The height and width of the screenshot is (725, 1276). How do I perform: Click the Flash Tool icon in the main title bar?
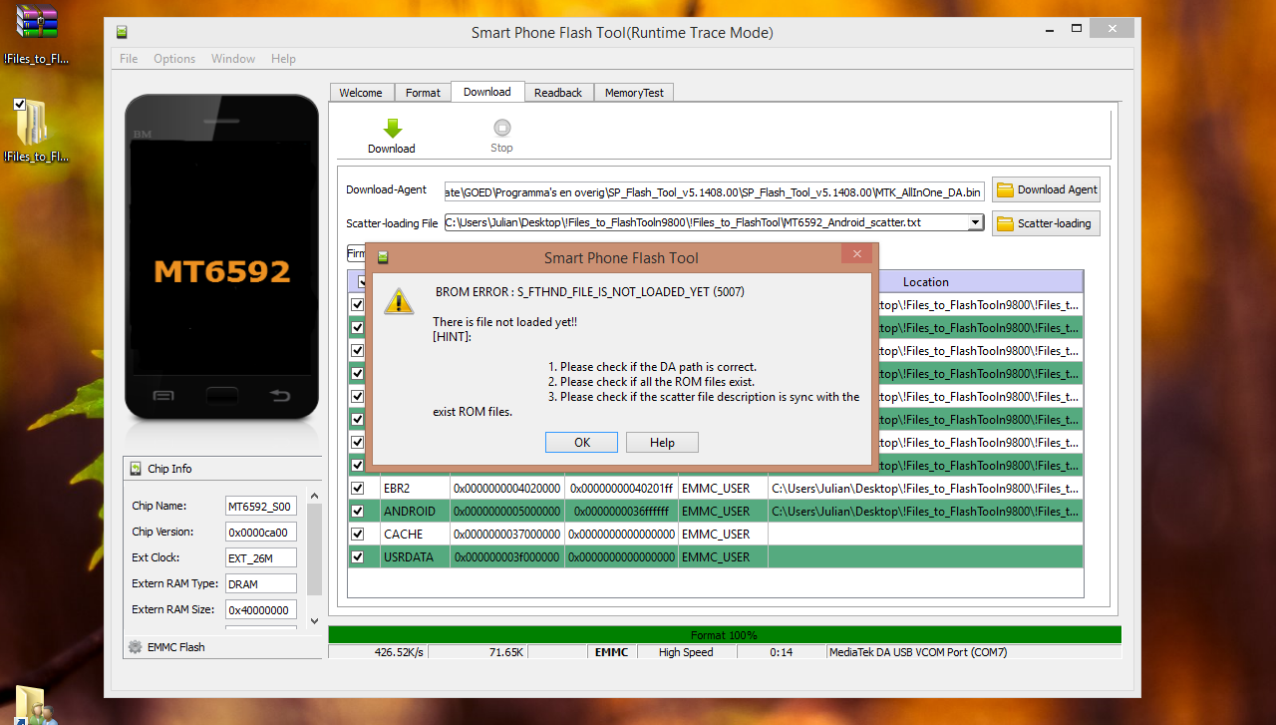coord(122,33)
